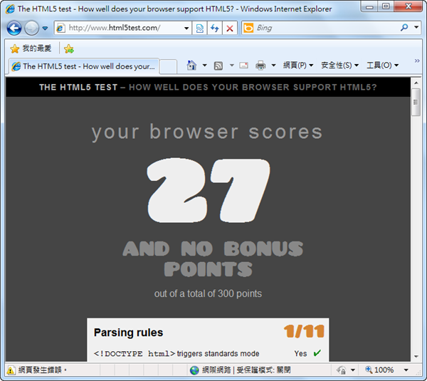
Task: Refresh the page with the blue arrows
Action: 215,28
